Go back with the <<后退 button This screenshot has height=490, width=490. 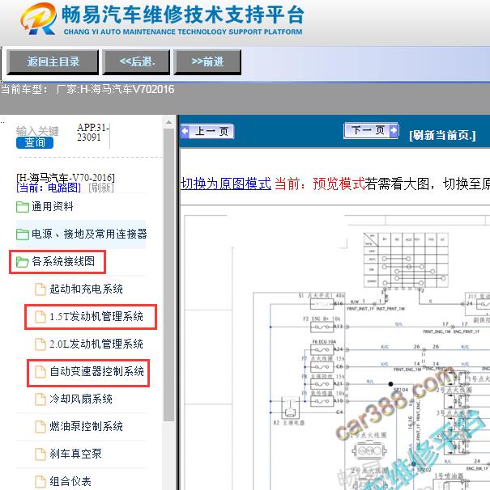point(136,62)
